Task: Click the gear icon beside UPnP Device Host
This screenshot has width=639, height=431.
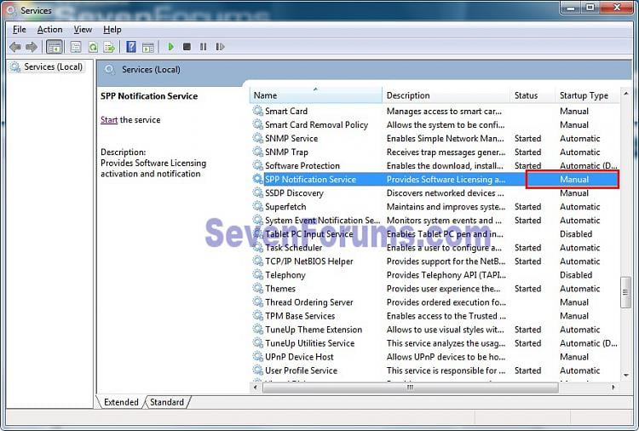Action: tap(258, 356)
